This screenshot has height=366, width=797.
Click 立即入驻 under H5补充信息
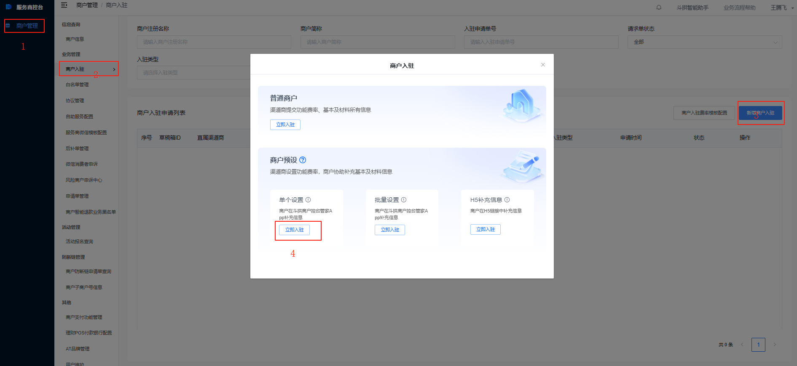coord(486,229)
